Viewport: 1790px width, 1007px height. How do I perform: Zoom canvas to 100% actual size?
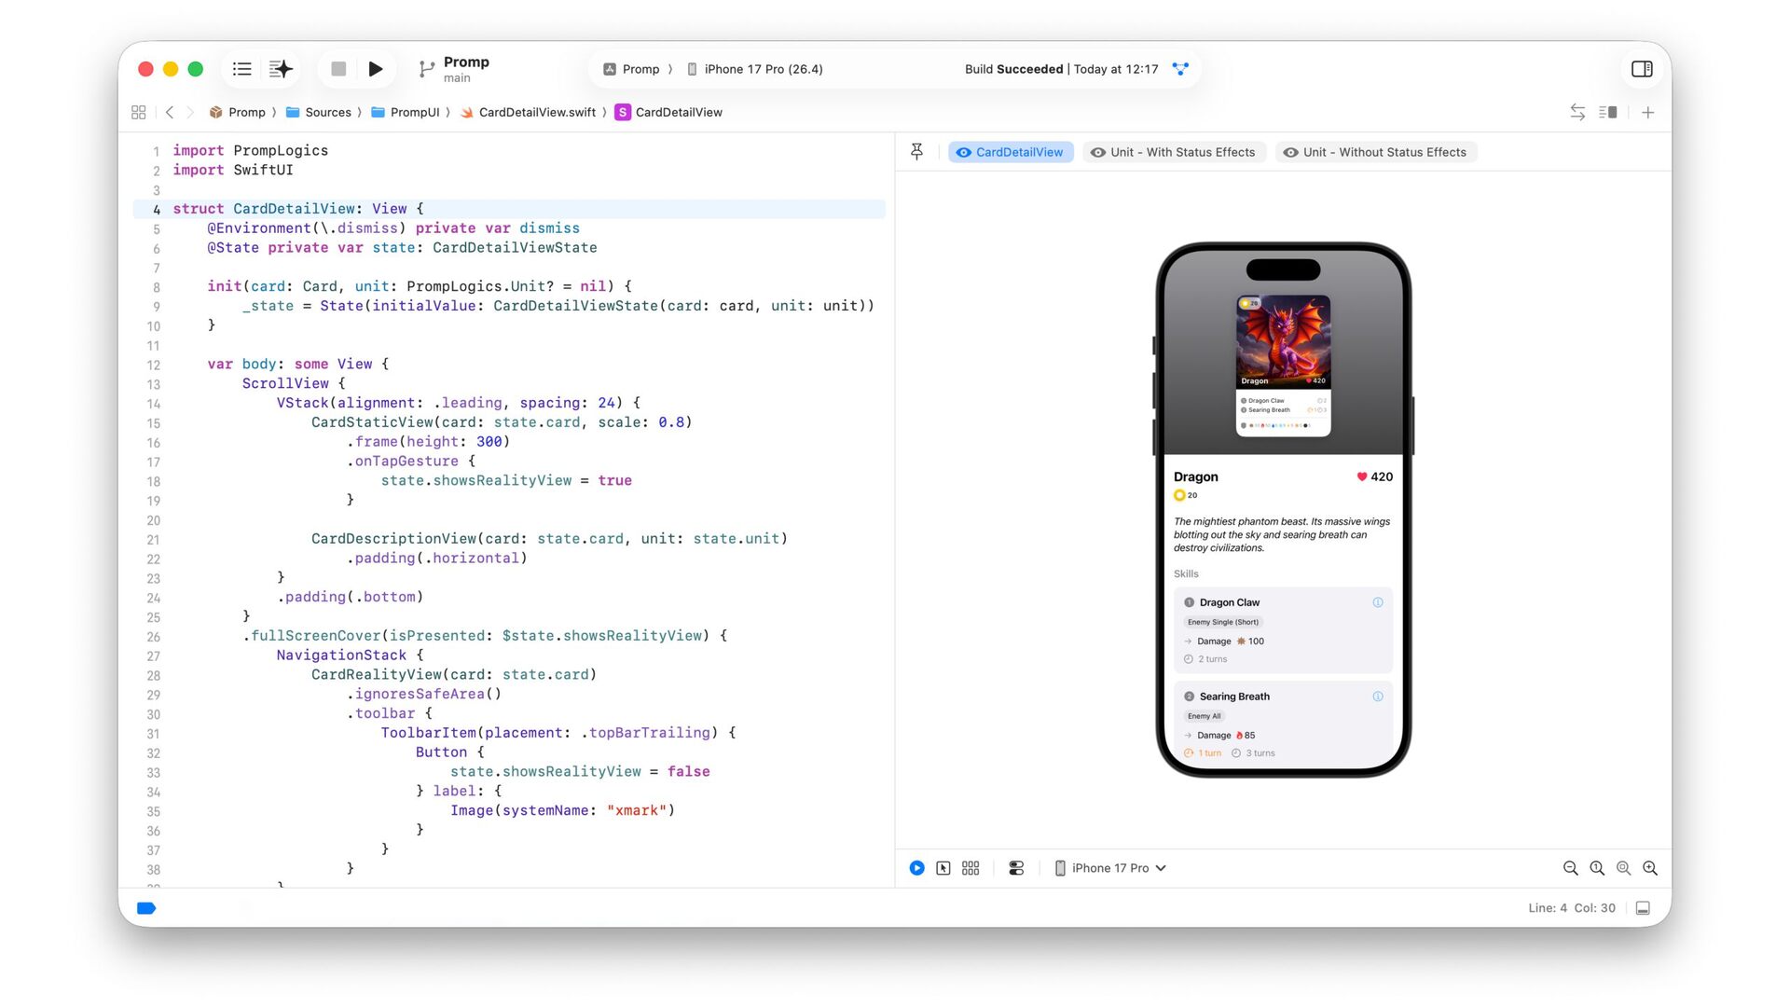click(x=1597, y=868)
